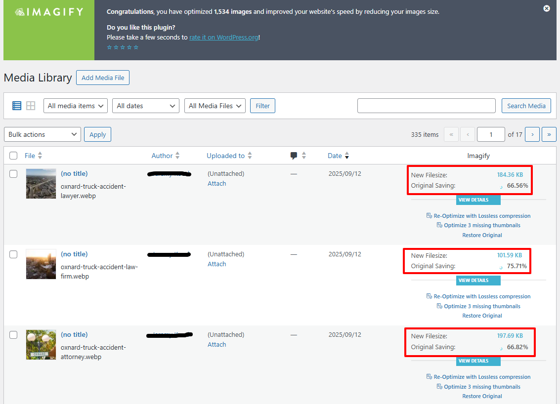Optimize 3 missing thumbnails for attorney.webp
The width and height of the screenshot is (560, 404).
click(x=478, y=387)
